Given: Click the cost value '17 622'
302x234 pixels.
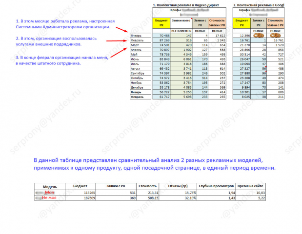Looking at the screenshot, I should 217,36.
